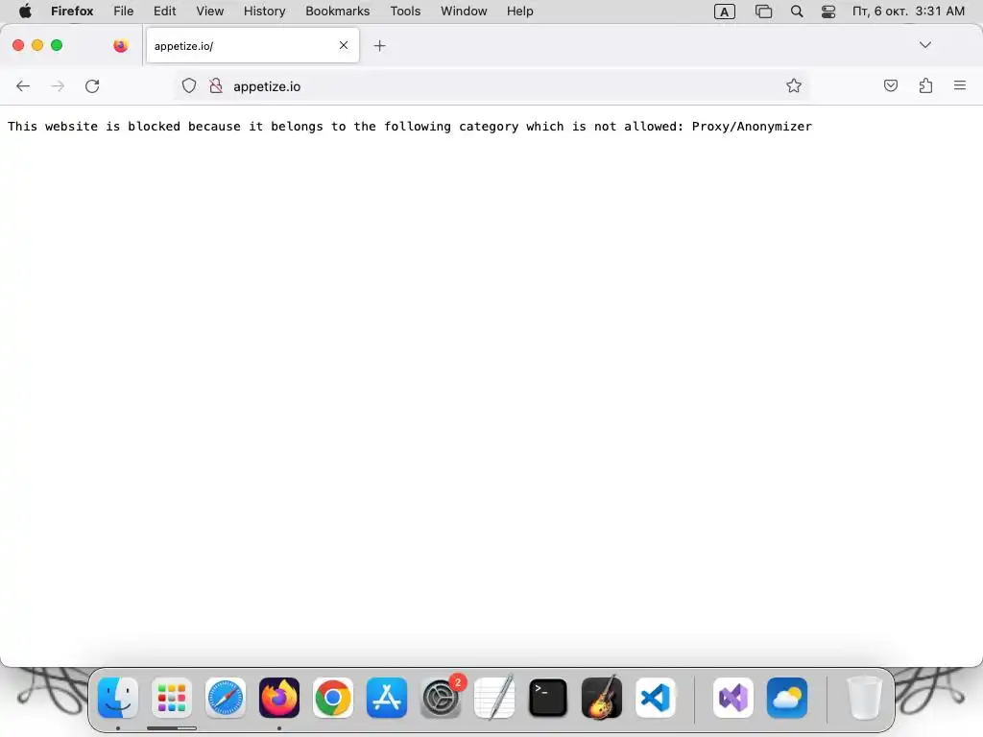Open the Edit menu

(165, 12)
